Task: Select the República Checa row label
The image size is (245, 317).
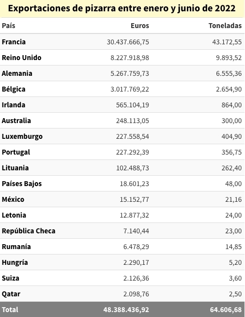Action: (29, 231)
